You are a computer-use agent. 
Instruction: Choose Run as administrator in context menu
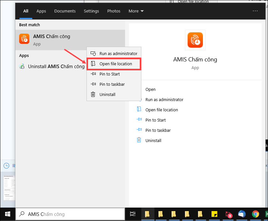pyautogui.click(x=118, y=53)
